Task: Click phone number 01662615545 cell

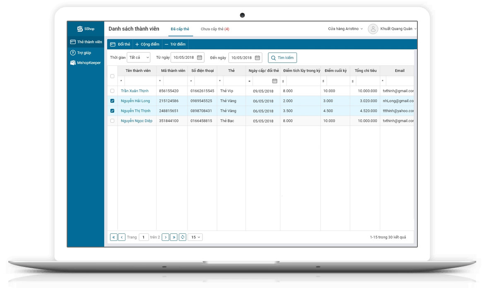Action: (202, 91)
